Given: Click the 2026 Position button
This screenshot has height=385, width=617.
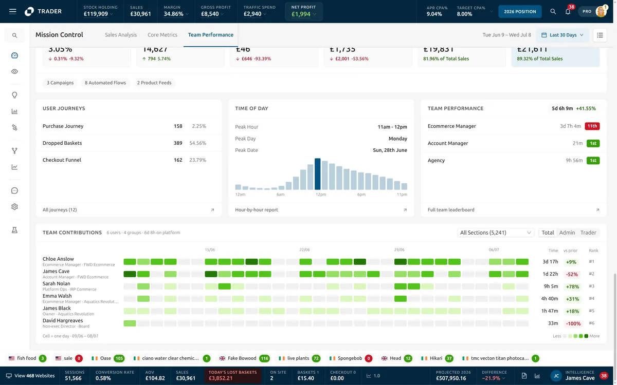Looking at the screenshot, I should (x=520, y=11).
